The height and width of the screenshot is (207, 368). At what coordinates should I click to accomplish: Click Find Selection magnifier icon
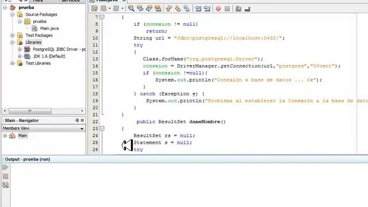[131, 9]
